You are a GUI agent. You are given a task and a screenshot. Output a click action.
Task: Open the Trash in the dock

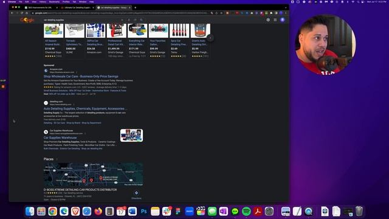pos(359,211)
